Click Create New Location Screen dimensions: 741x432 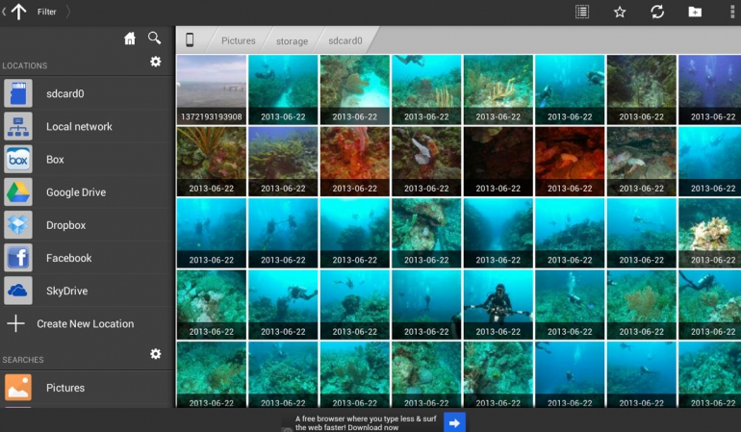click(x=85, y=324)
